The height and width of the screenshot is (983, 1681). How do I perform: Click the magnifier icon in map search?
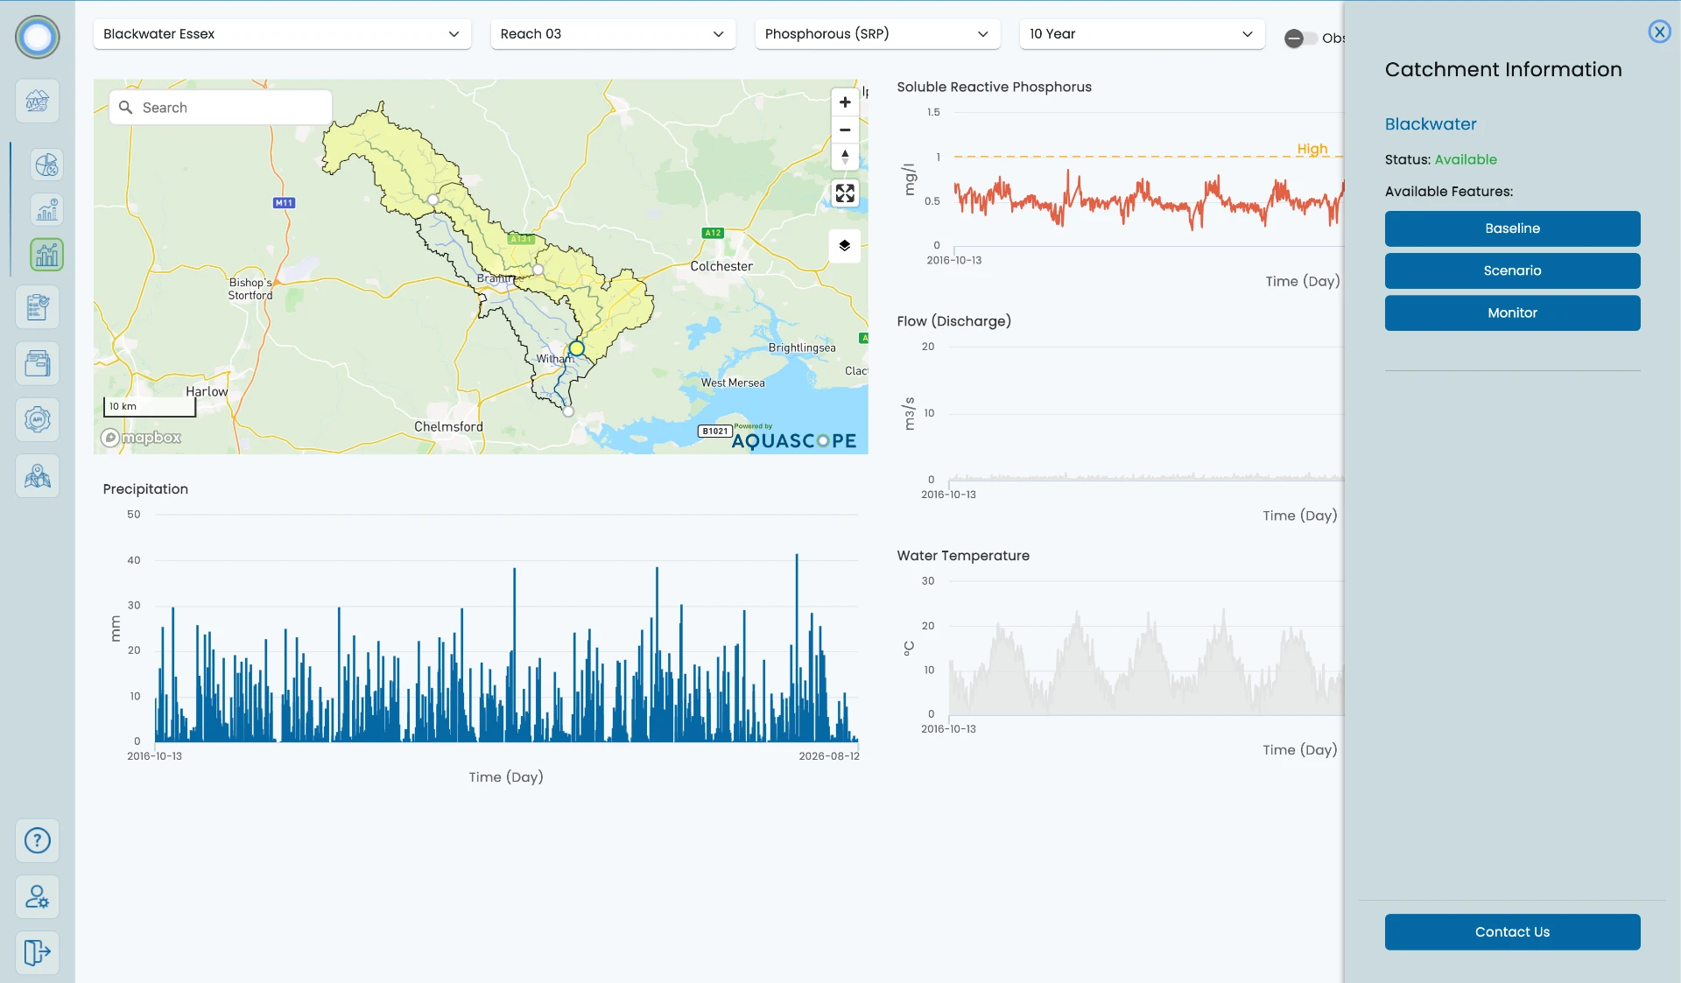click(125, 107)
